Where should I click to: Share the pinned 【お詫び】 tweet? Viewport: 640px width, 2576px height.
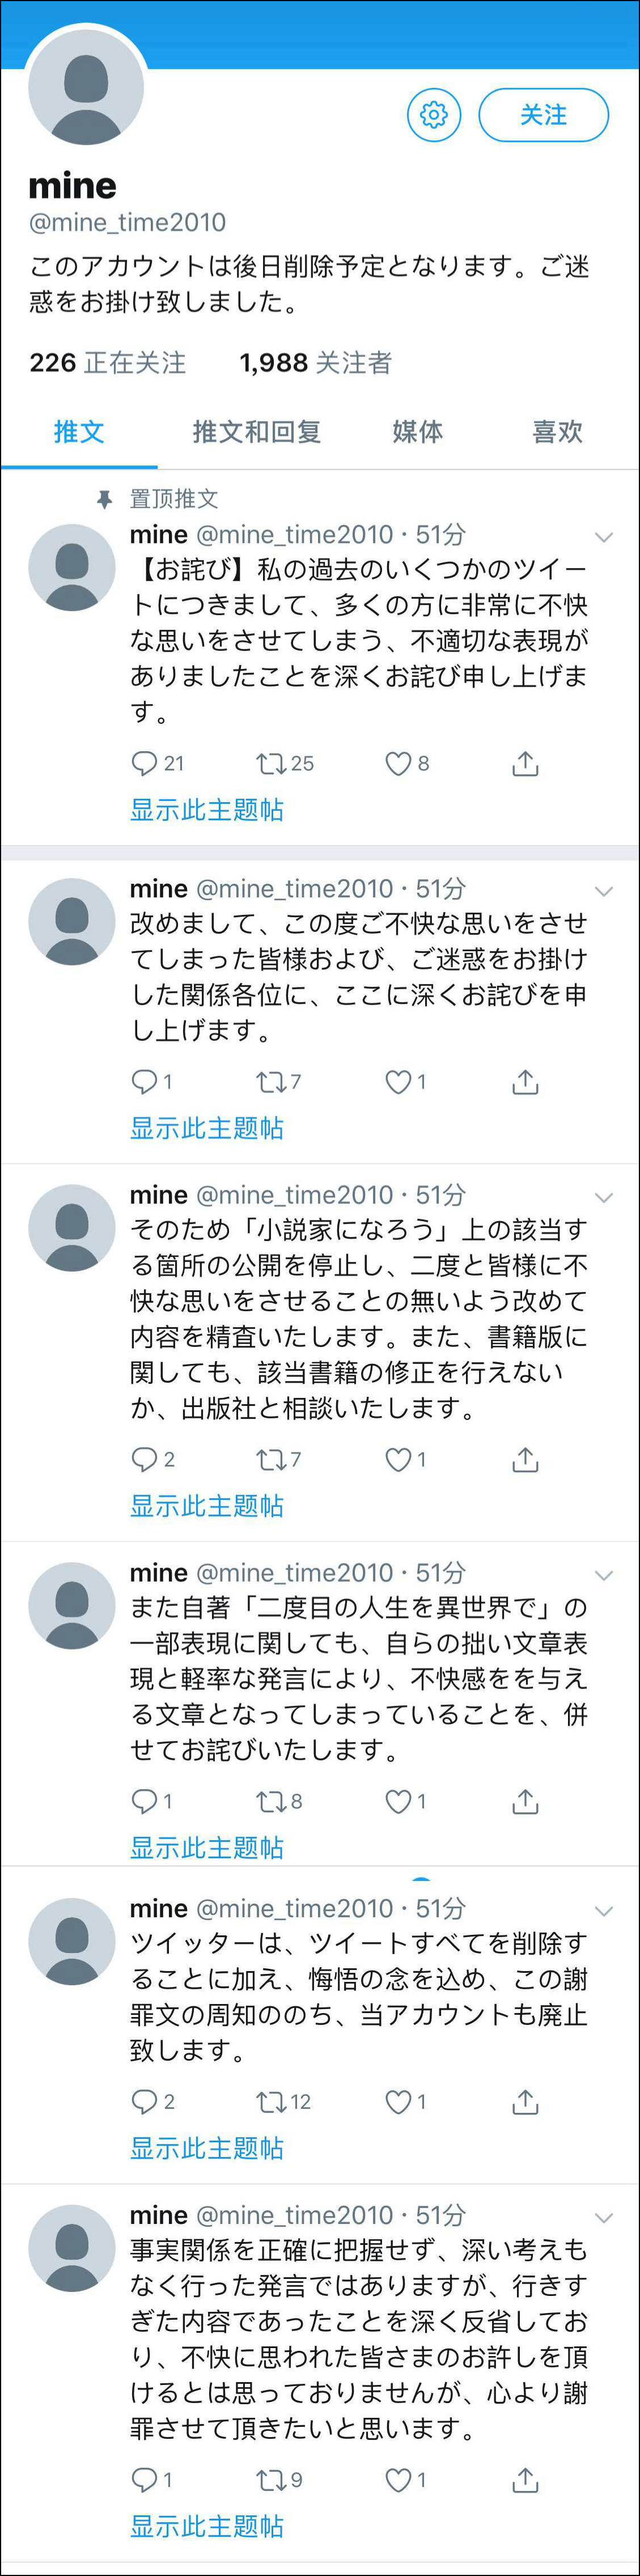click(525, 764)
